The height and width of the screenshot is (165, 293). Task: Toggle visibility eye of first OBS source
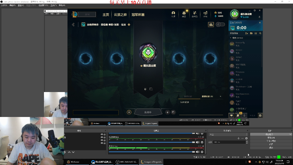[x=102, y=134]
